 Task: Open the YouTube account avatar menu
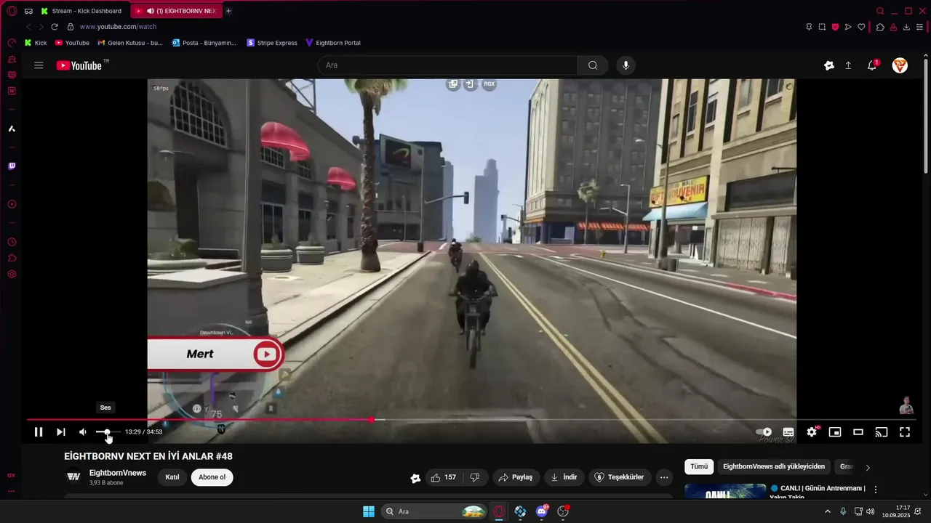[x=900, y=65]
